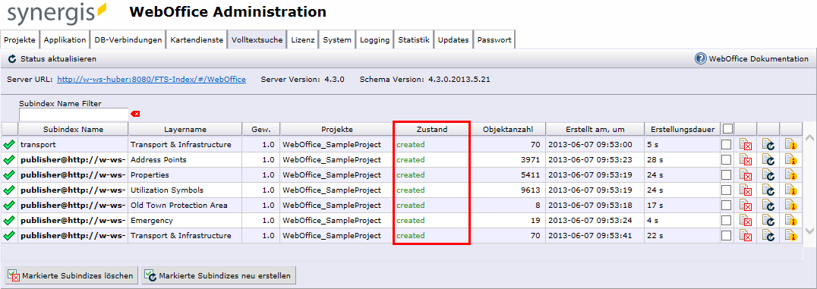The width and height of the screenshot is (817, 289).
Task: Recreate the Old Town Protection Area subindex
Action: [x=768, y=205]
